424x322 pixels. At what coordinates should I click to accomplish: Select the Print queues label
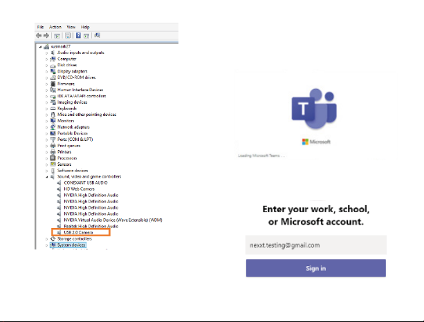69,146
